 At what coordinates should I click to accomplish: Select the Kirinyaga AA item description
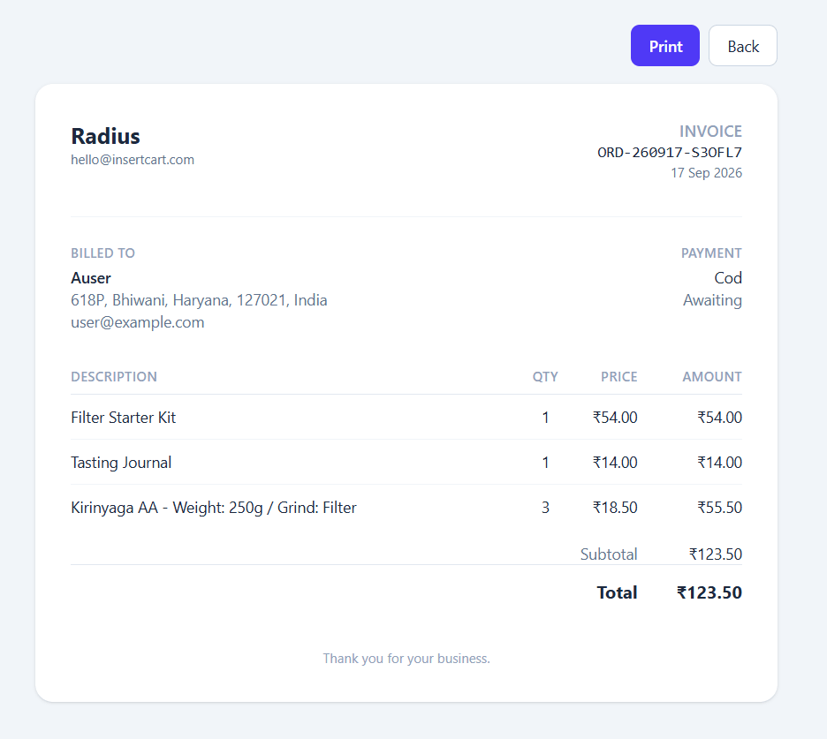pyautogui.click(x=214, y=508)
